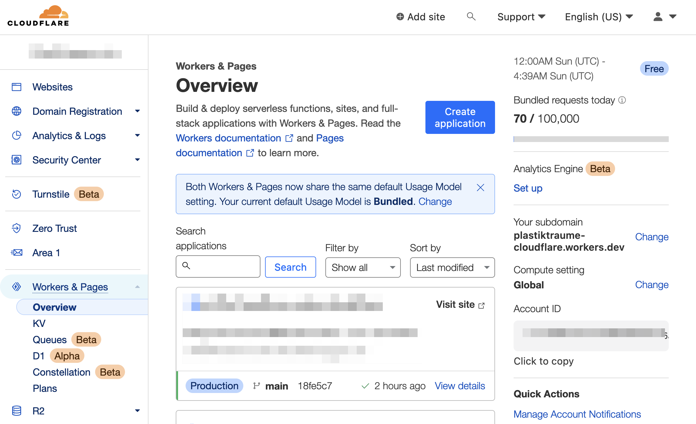This screenshot has width=696, height=424.
Task: Dismiss the Usage Model notice banner
Action: 481,188
